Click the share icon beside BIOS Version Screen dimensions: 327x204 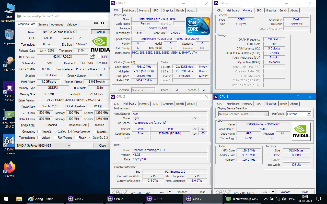pyautogui.click(x=92, y=57)
